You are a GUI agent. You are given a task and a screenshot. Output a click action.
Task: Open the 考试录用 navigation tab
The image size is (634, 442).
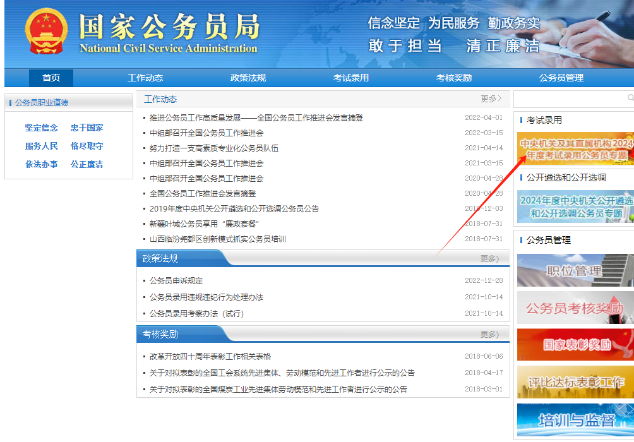click(x=350, y=78)
